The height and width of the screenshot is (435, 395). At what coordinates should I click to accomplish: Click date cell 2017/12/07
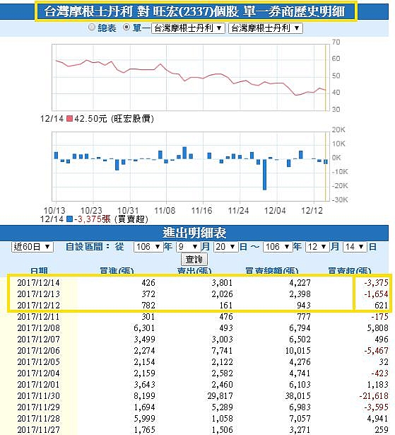click(x=39, y=340)
